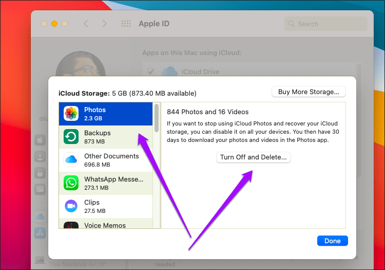Open Media & Purchases App Store icon
The image size is (385, 270).
coord(40,233)
